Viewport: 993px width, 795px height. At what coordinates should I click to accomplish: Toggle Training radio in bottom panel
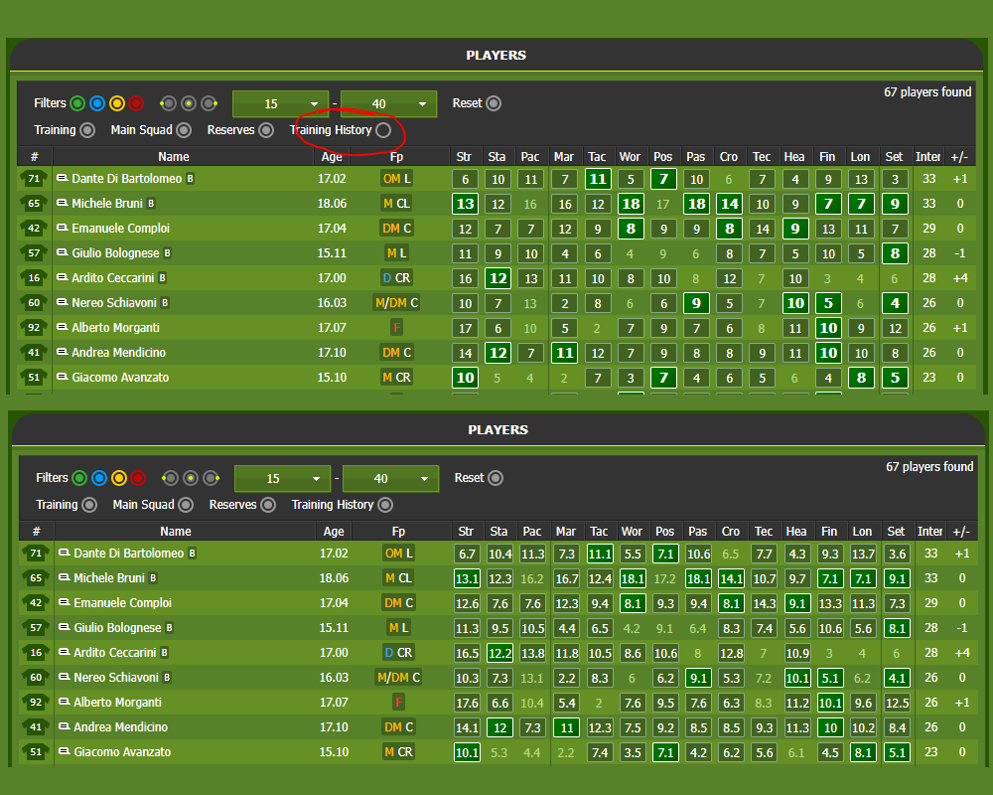[x=89, y=505]
